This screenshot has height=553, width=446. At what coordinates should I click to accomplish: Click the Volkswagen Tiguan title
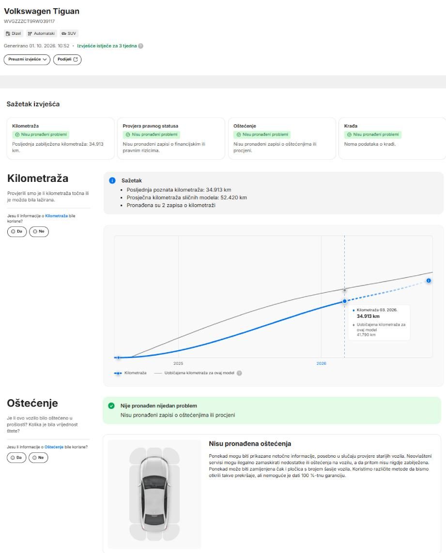tap(42, 11)
